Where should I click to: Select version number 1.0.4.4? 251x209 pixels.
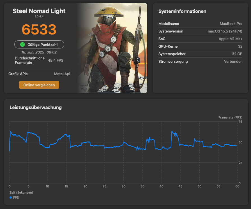[39, 16]
